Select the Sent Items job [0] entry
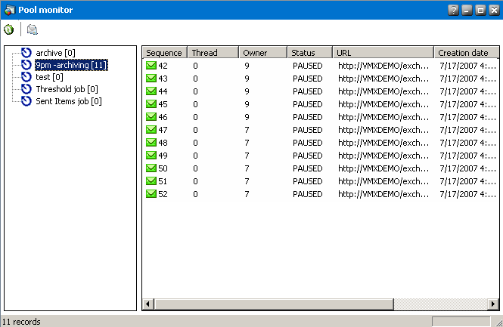The height and width of the screenshot is (327, 503). (x=69, y=101)
